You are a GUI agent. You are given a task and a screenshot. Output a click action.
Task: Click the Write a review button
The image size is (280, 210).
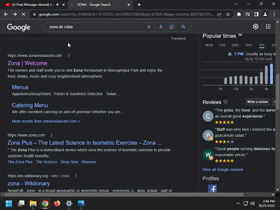257,102
